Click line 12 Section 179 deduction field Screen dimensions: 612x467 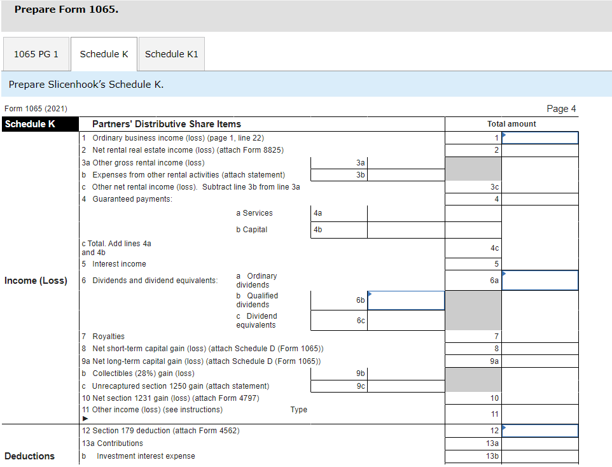[x=539, y=431]
